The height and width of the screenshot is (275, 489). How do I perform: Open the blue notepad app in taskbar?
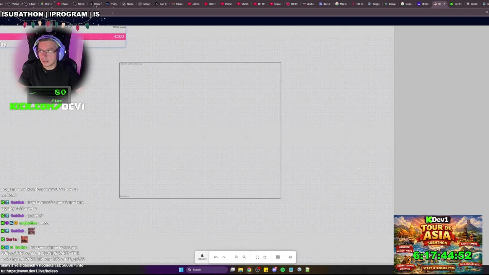[x=291, y=270]
